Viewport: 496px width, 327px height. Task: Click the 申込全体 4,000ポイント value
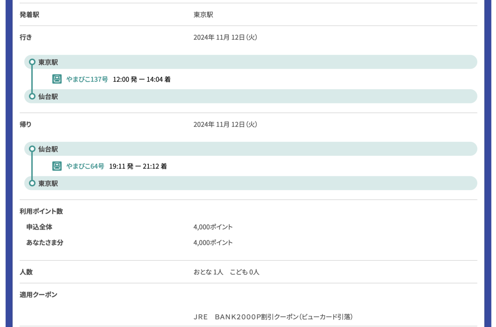[213, 227]
